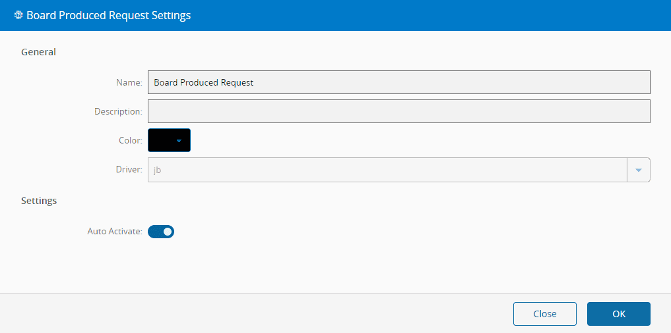
Task: Click the Auto Activate label
Action: 114,232
